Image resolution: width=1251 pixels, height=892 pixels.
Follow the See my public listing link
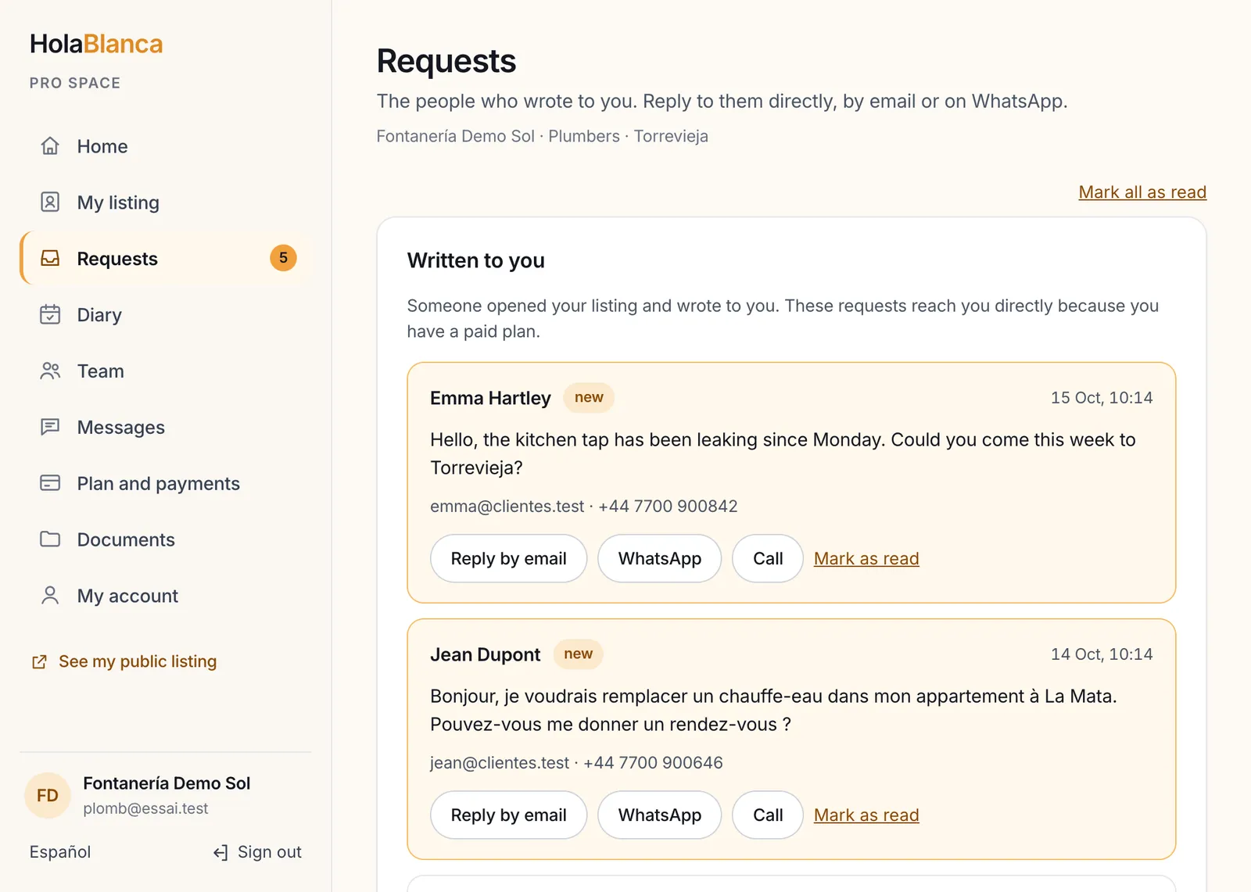[x=124, y=661]
